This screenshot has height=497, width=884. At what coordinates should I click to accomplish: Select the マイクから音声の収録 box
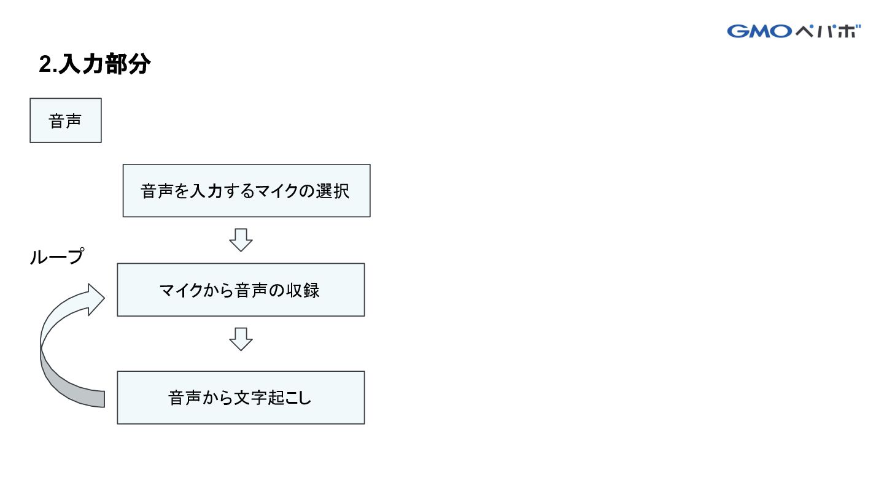pos(241,290)
